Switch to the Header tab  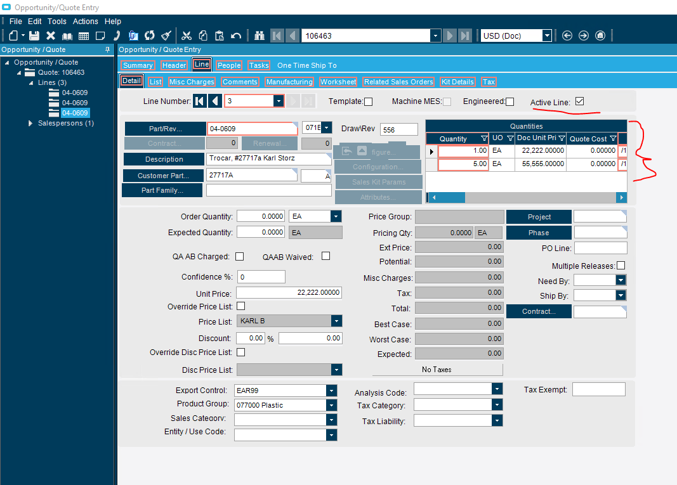click(x=174, y=65)
